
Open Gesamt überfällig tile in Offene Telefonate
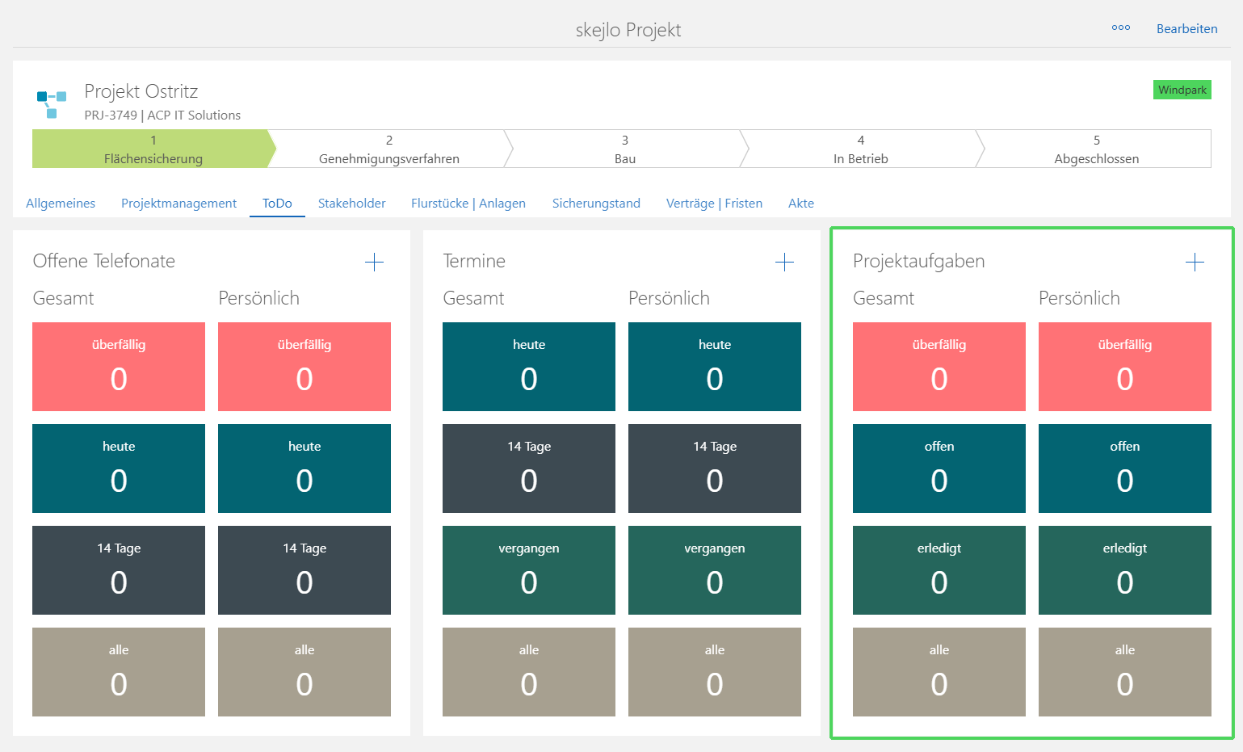pyautogui.click(x=119, y=367)
